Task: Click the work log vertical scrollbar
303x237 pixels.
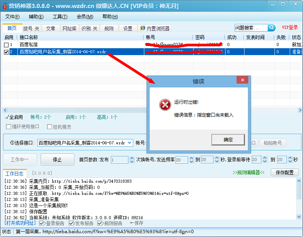Action: click(x=300, y=198)
